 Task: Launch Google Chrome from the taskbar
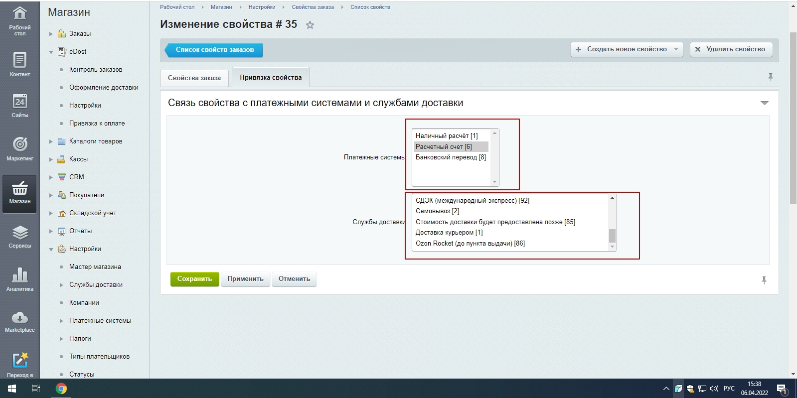click(x=61, y=389)
